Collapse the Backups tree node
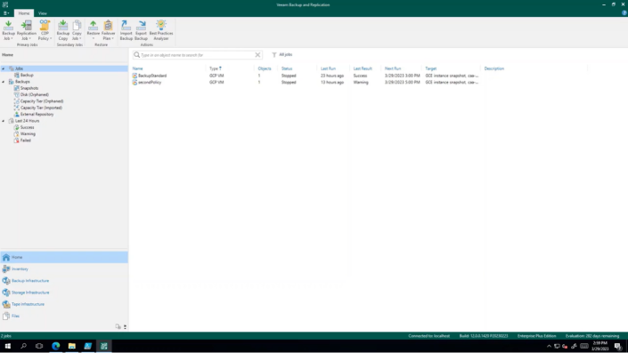The height and width of the screenshot is (353, 628). tap(4, 82)
